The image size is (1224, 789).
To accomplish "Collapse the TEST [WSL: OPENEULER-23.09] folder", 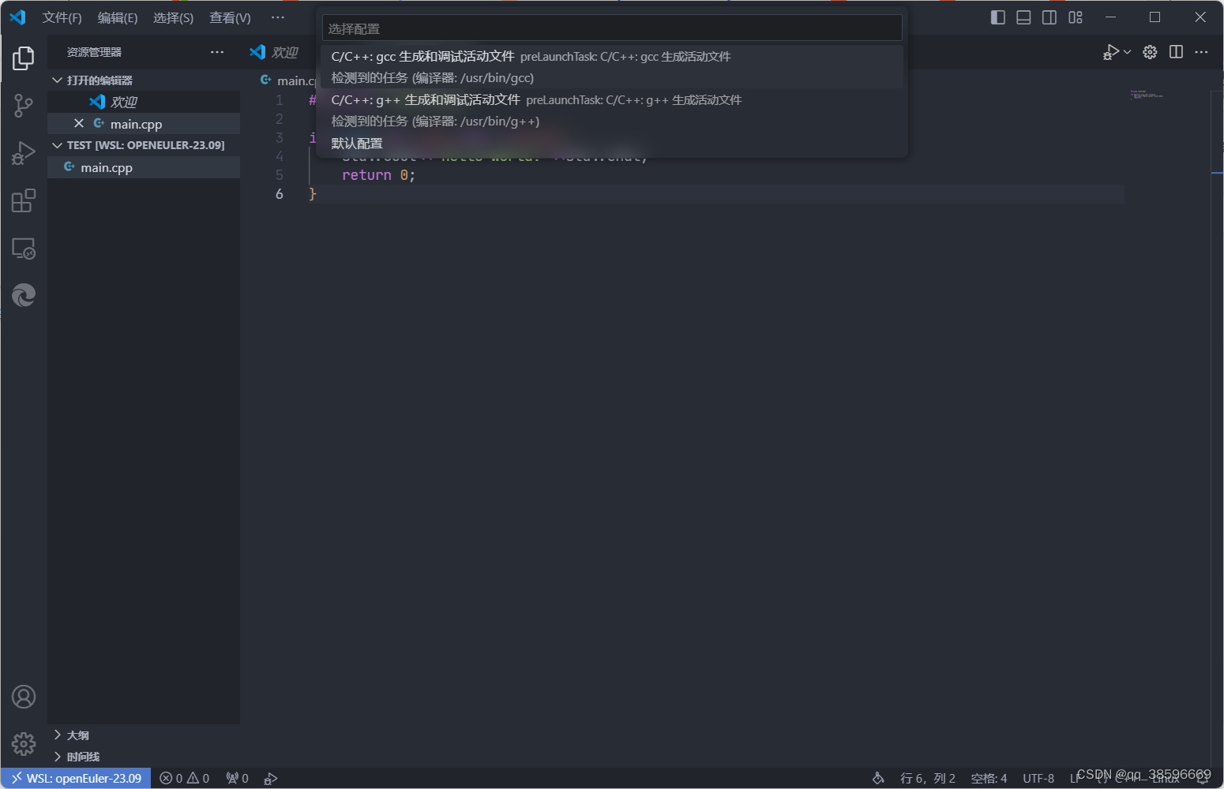I will 57,144.
